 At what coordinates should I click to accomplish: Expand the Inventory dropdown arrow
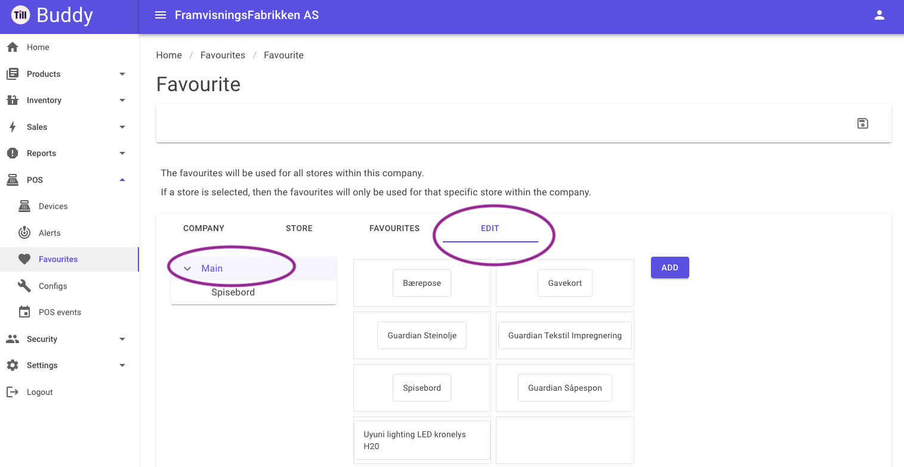(x=122, y=100)
